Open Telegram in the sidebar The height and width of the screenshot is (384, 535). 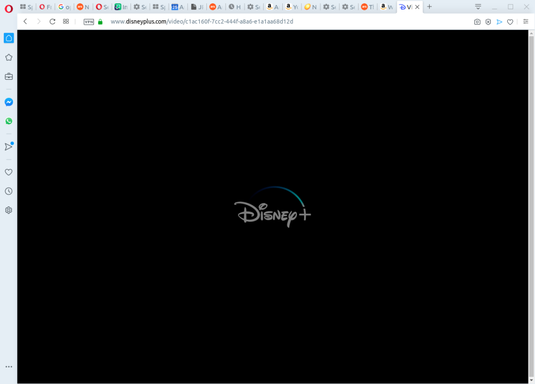(9, 146)
